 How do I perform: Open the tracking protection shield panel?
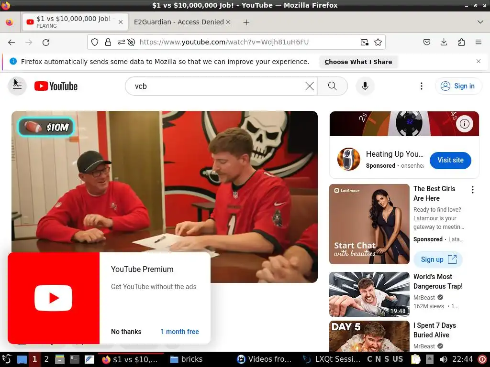click(x=95, y=42)
